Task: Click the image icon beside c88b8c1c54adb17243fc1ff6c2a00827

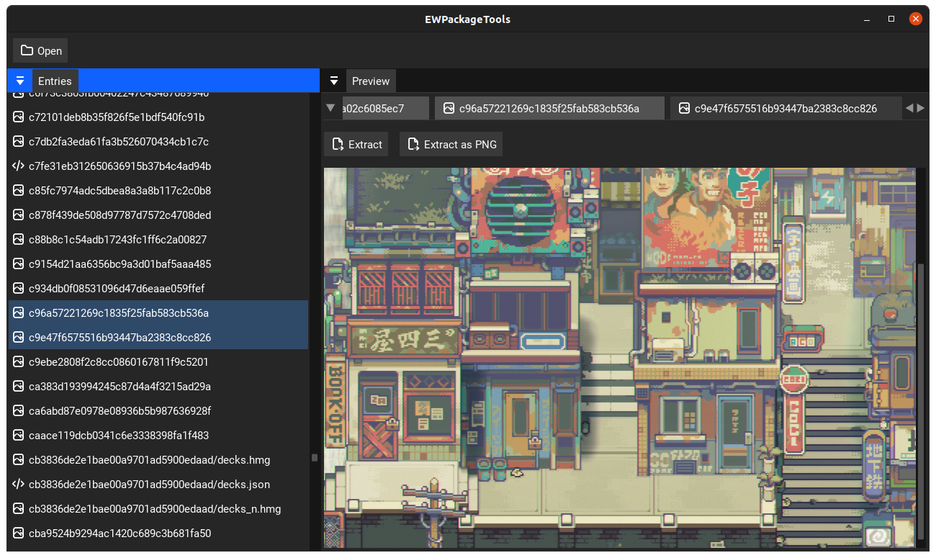Action: (x=19, y=239)
